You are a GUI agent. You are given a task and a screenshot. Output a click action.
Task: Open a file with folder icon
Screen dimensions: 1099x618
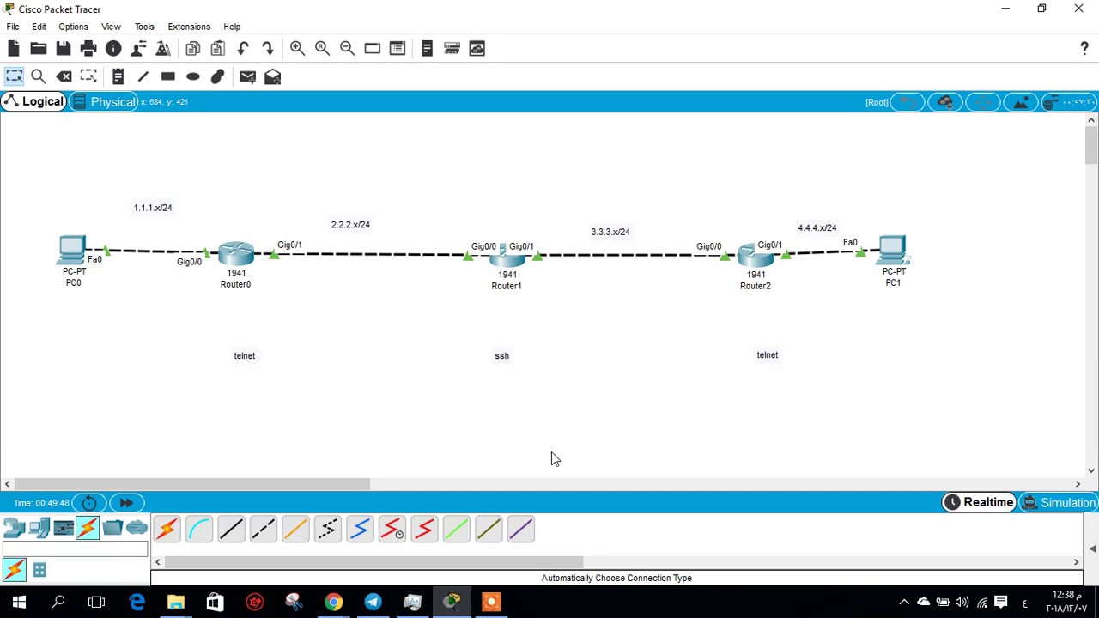[x=39, y=49]
